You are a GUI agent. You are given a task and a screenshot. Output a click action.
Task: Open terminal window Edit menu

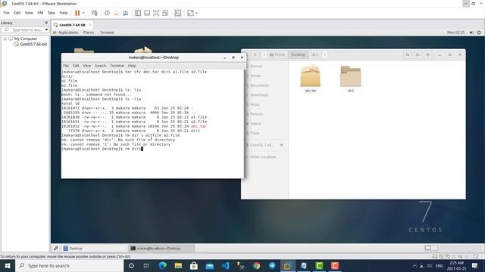click(x=76, y=66)
